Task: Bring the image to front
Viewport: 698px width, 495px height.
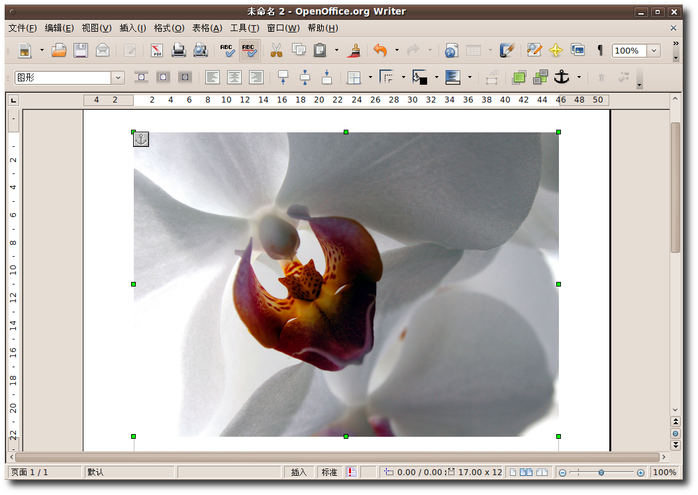Action: pyautogui.click(x=519, y=77)
